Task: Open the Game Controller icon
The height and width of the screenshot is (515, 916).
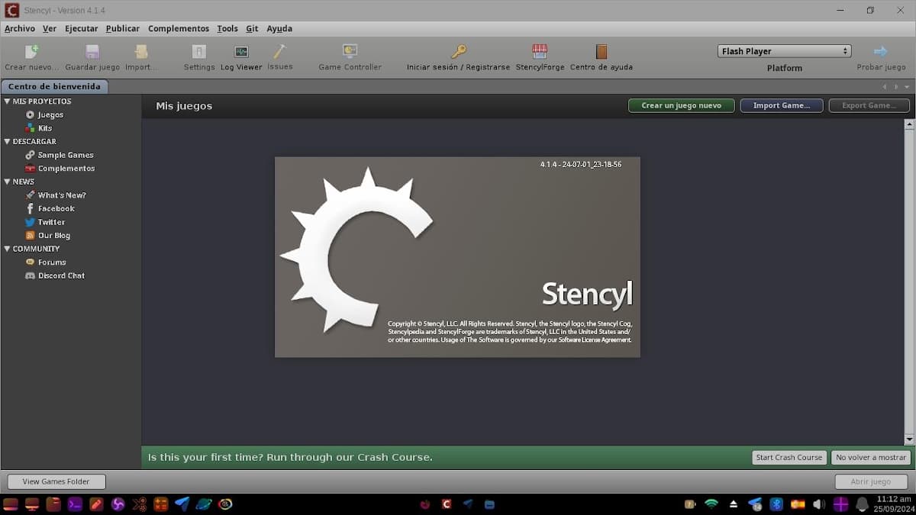Action: pyautogui.click(x=350, y=52)
